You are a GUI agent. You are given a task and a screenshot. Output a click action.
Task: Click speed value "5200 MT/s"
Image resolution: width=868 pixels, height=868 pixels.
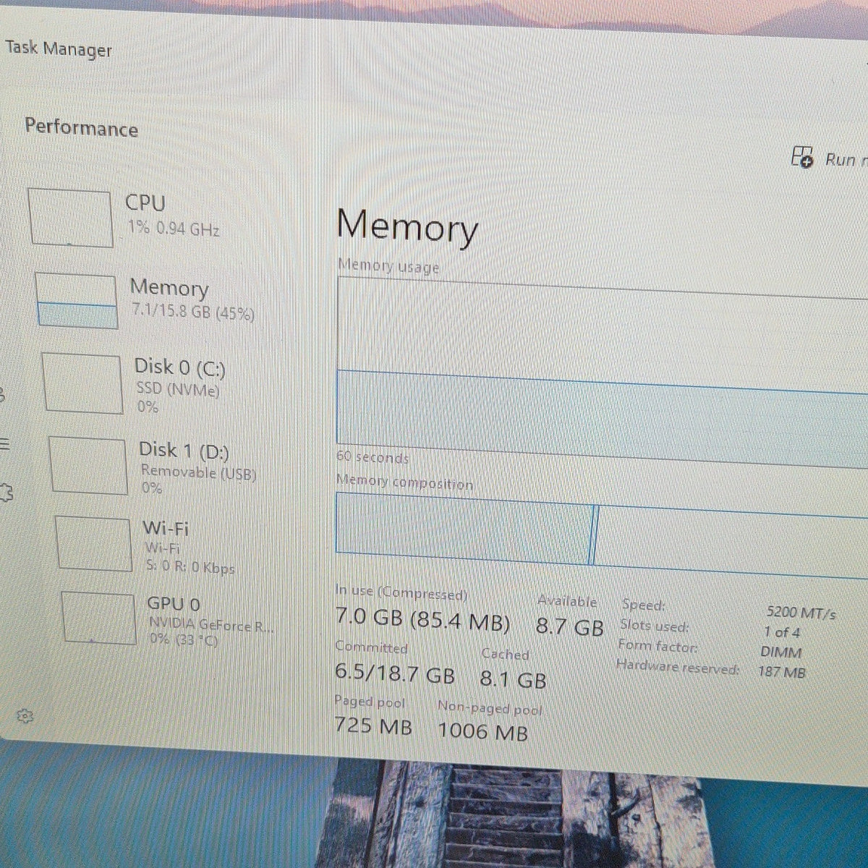801,613
